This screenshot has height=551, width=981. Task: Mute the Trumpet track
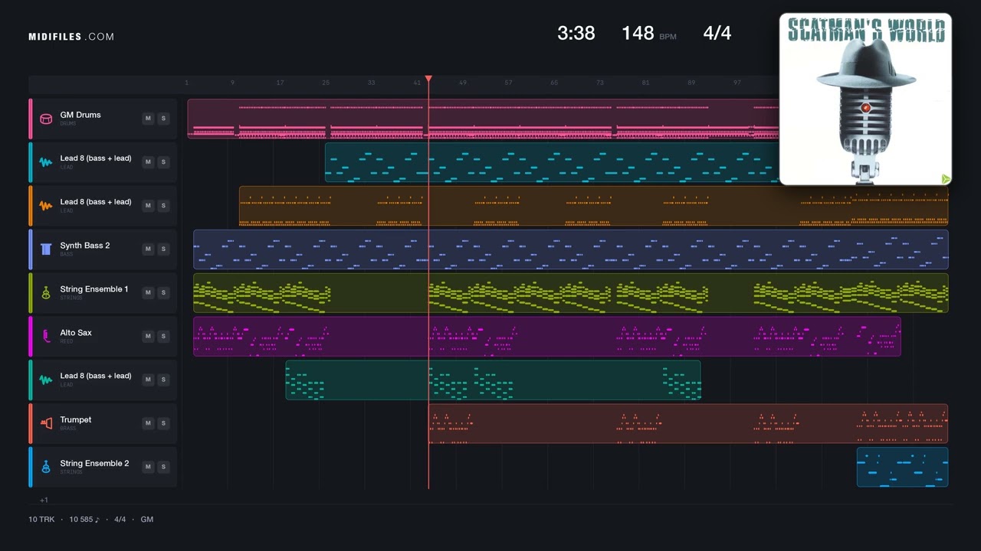click(x=148, y=423)
